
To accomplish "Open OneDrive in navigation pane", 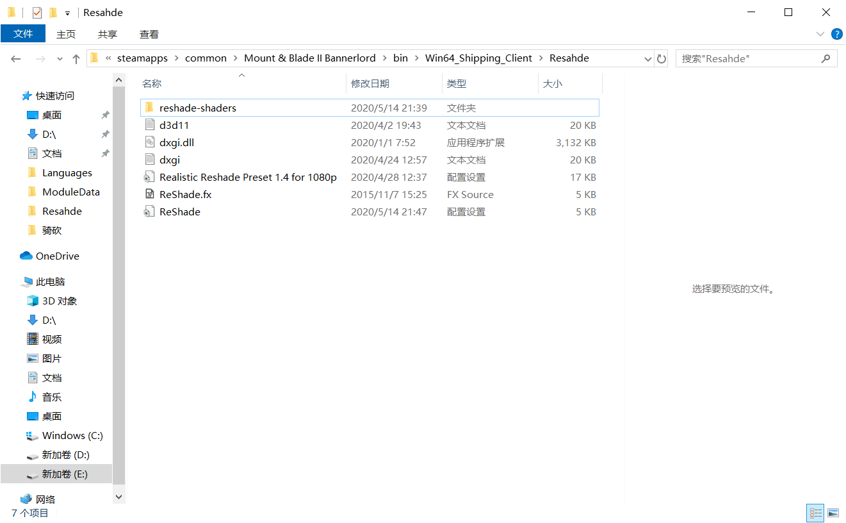I will tap(58, 256).
